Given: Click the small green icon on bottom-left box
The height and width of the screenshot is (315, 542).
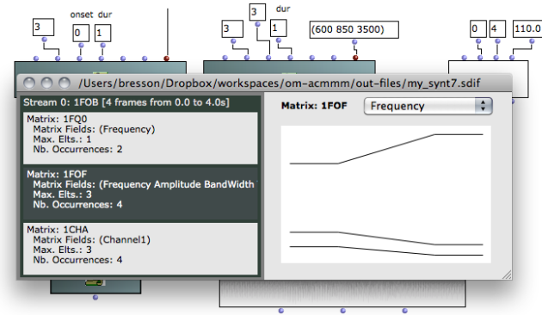Looking at the screenshot, I should click(x=95, y=282).
